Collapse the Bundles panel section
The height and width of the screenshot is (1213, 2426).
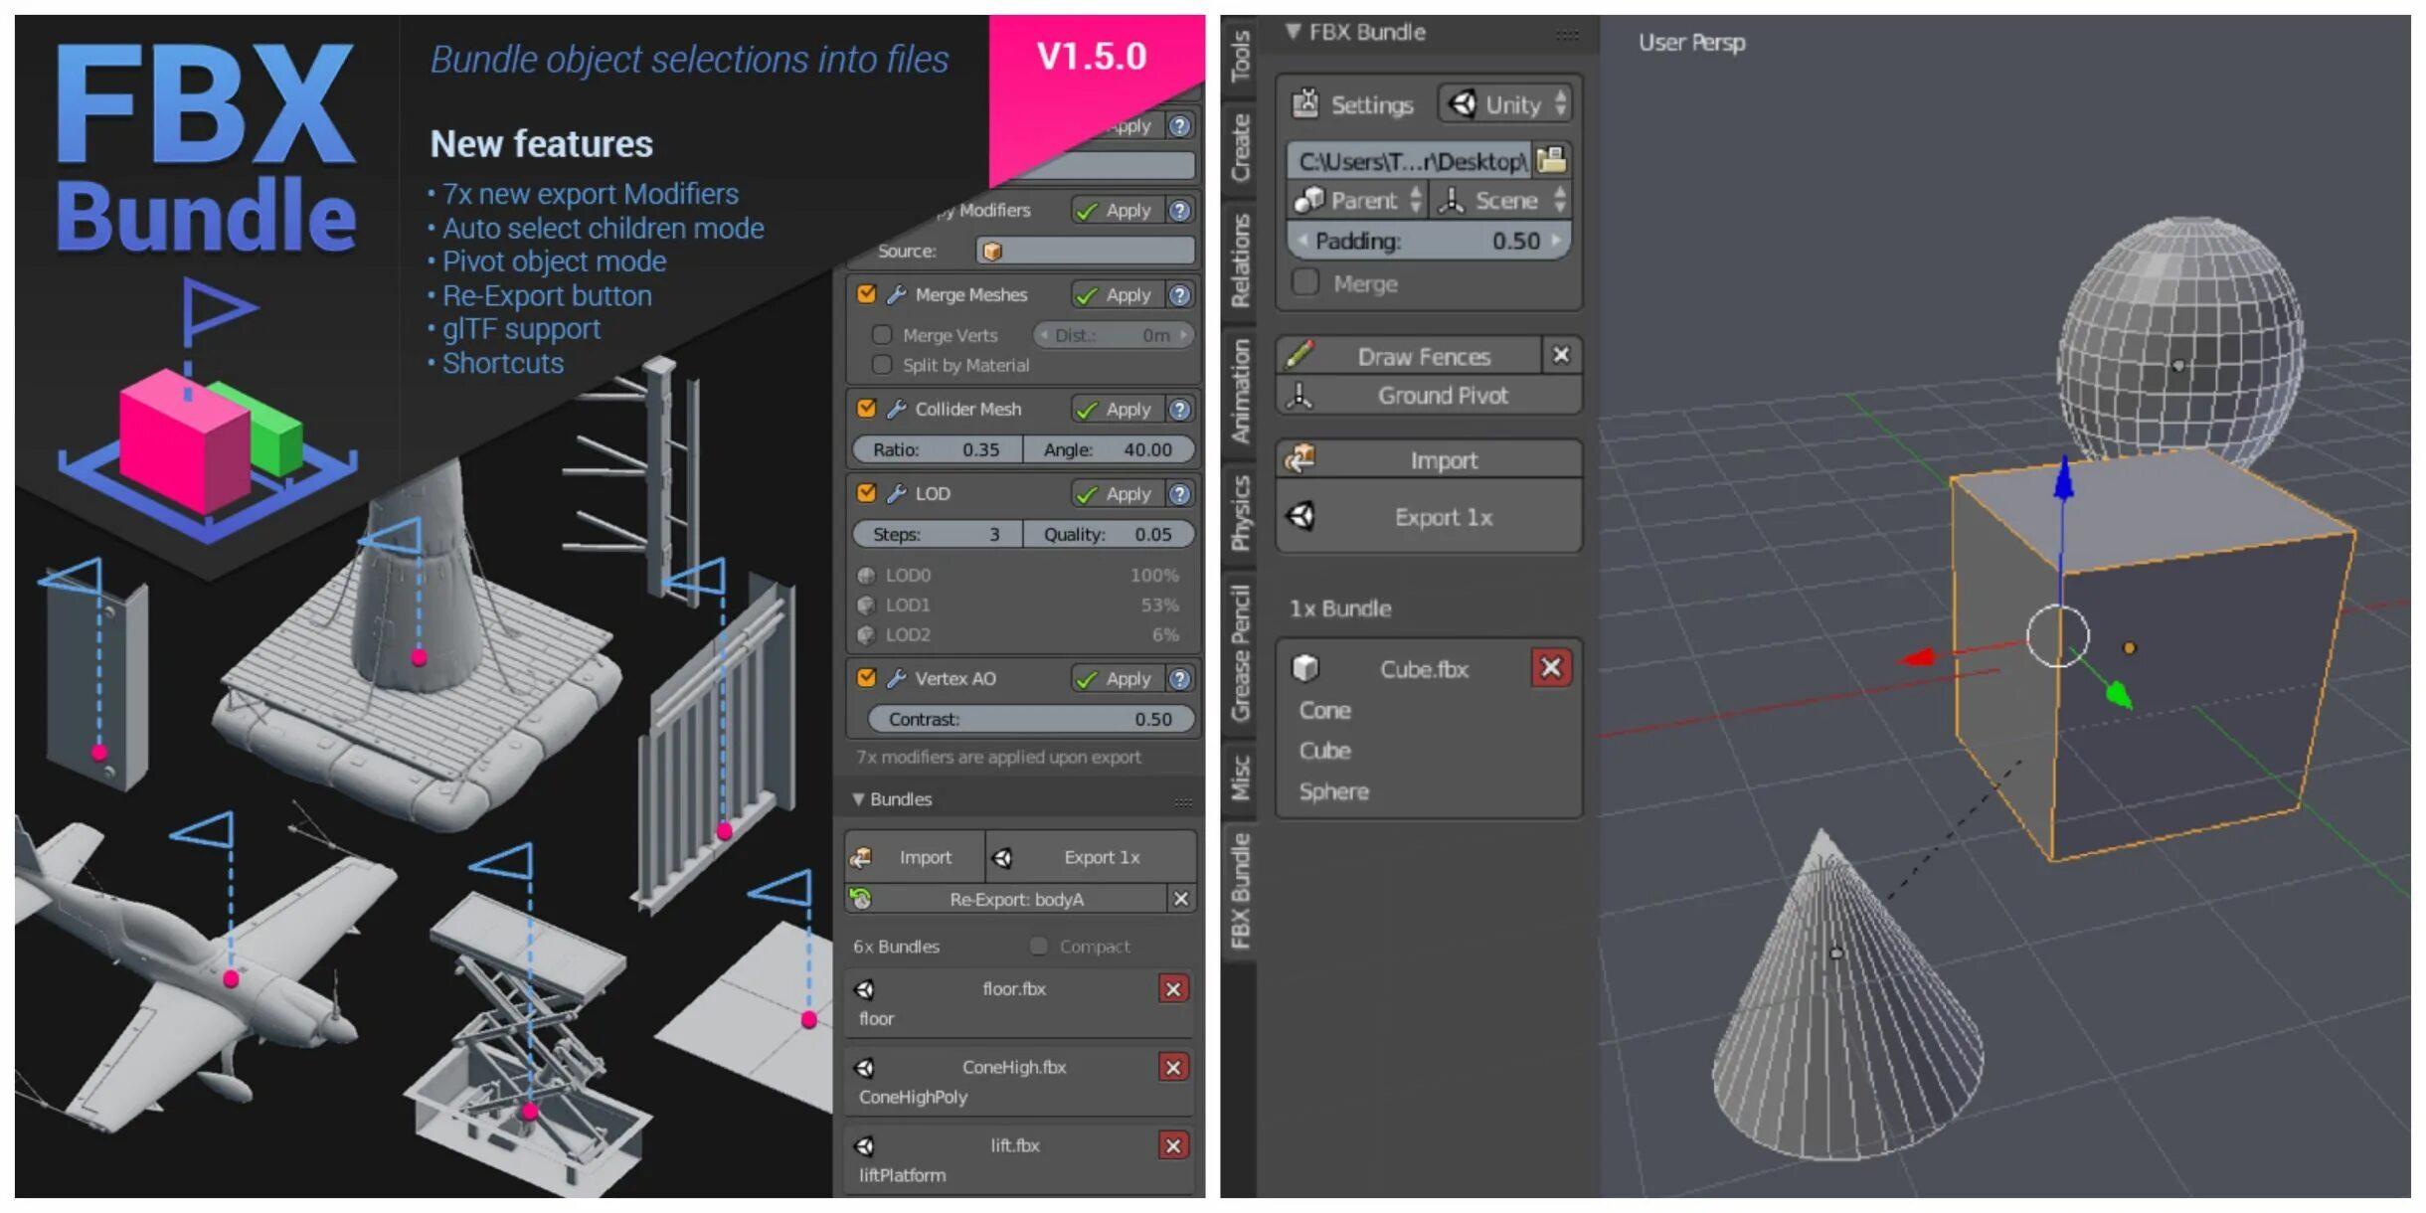(858, 799)
